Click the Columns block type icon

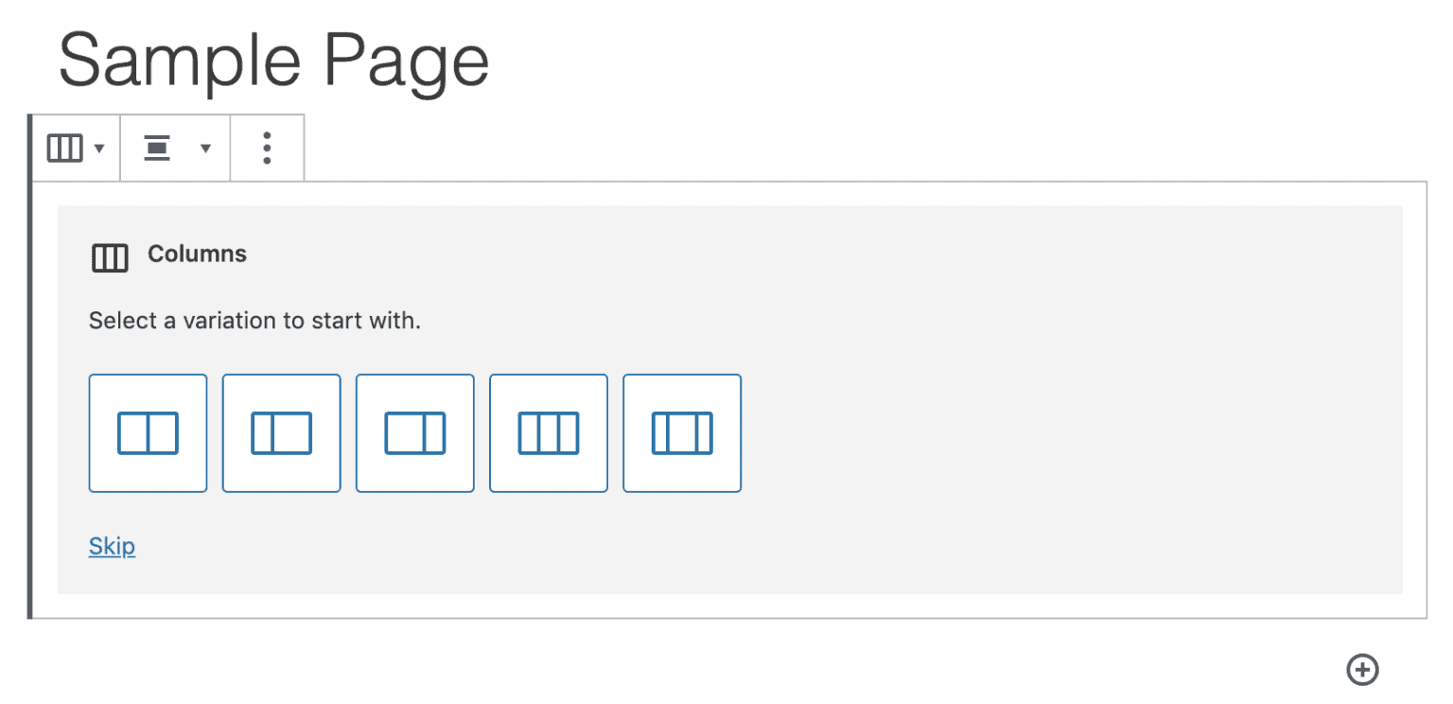[64, 148]
